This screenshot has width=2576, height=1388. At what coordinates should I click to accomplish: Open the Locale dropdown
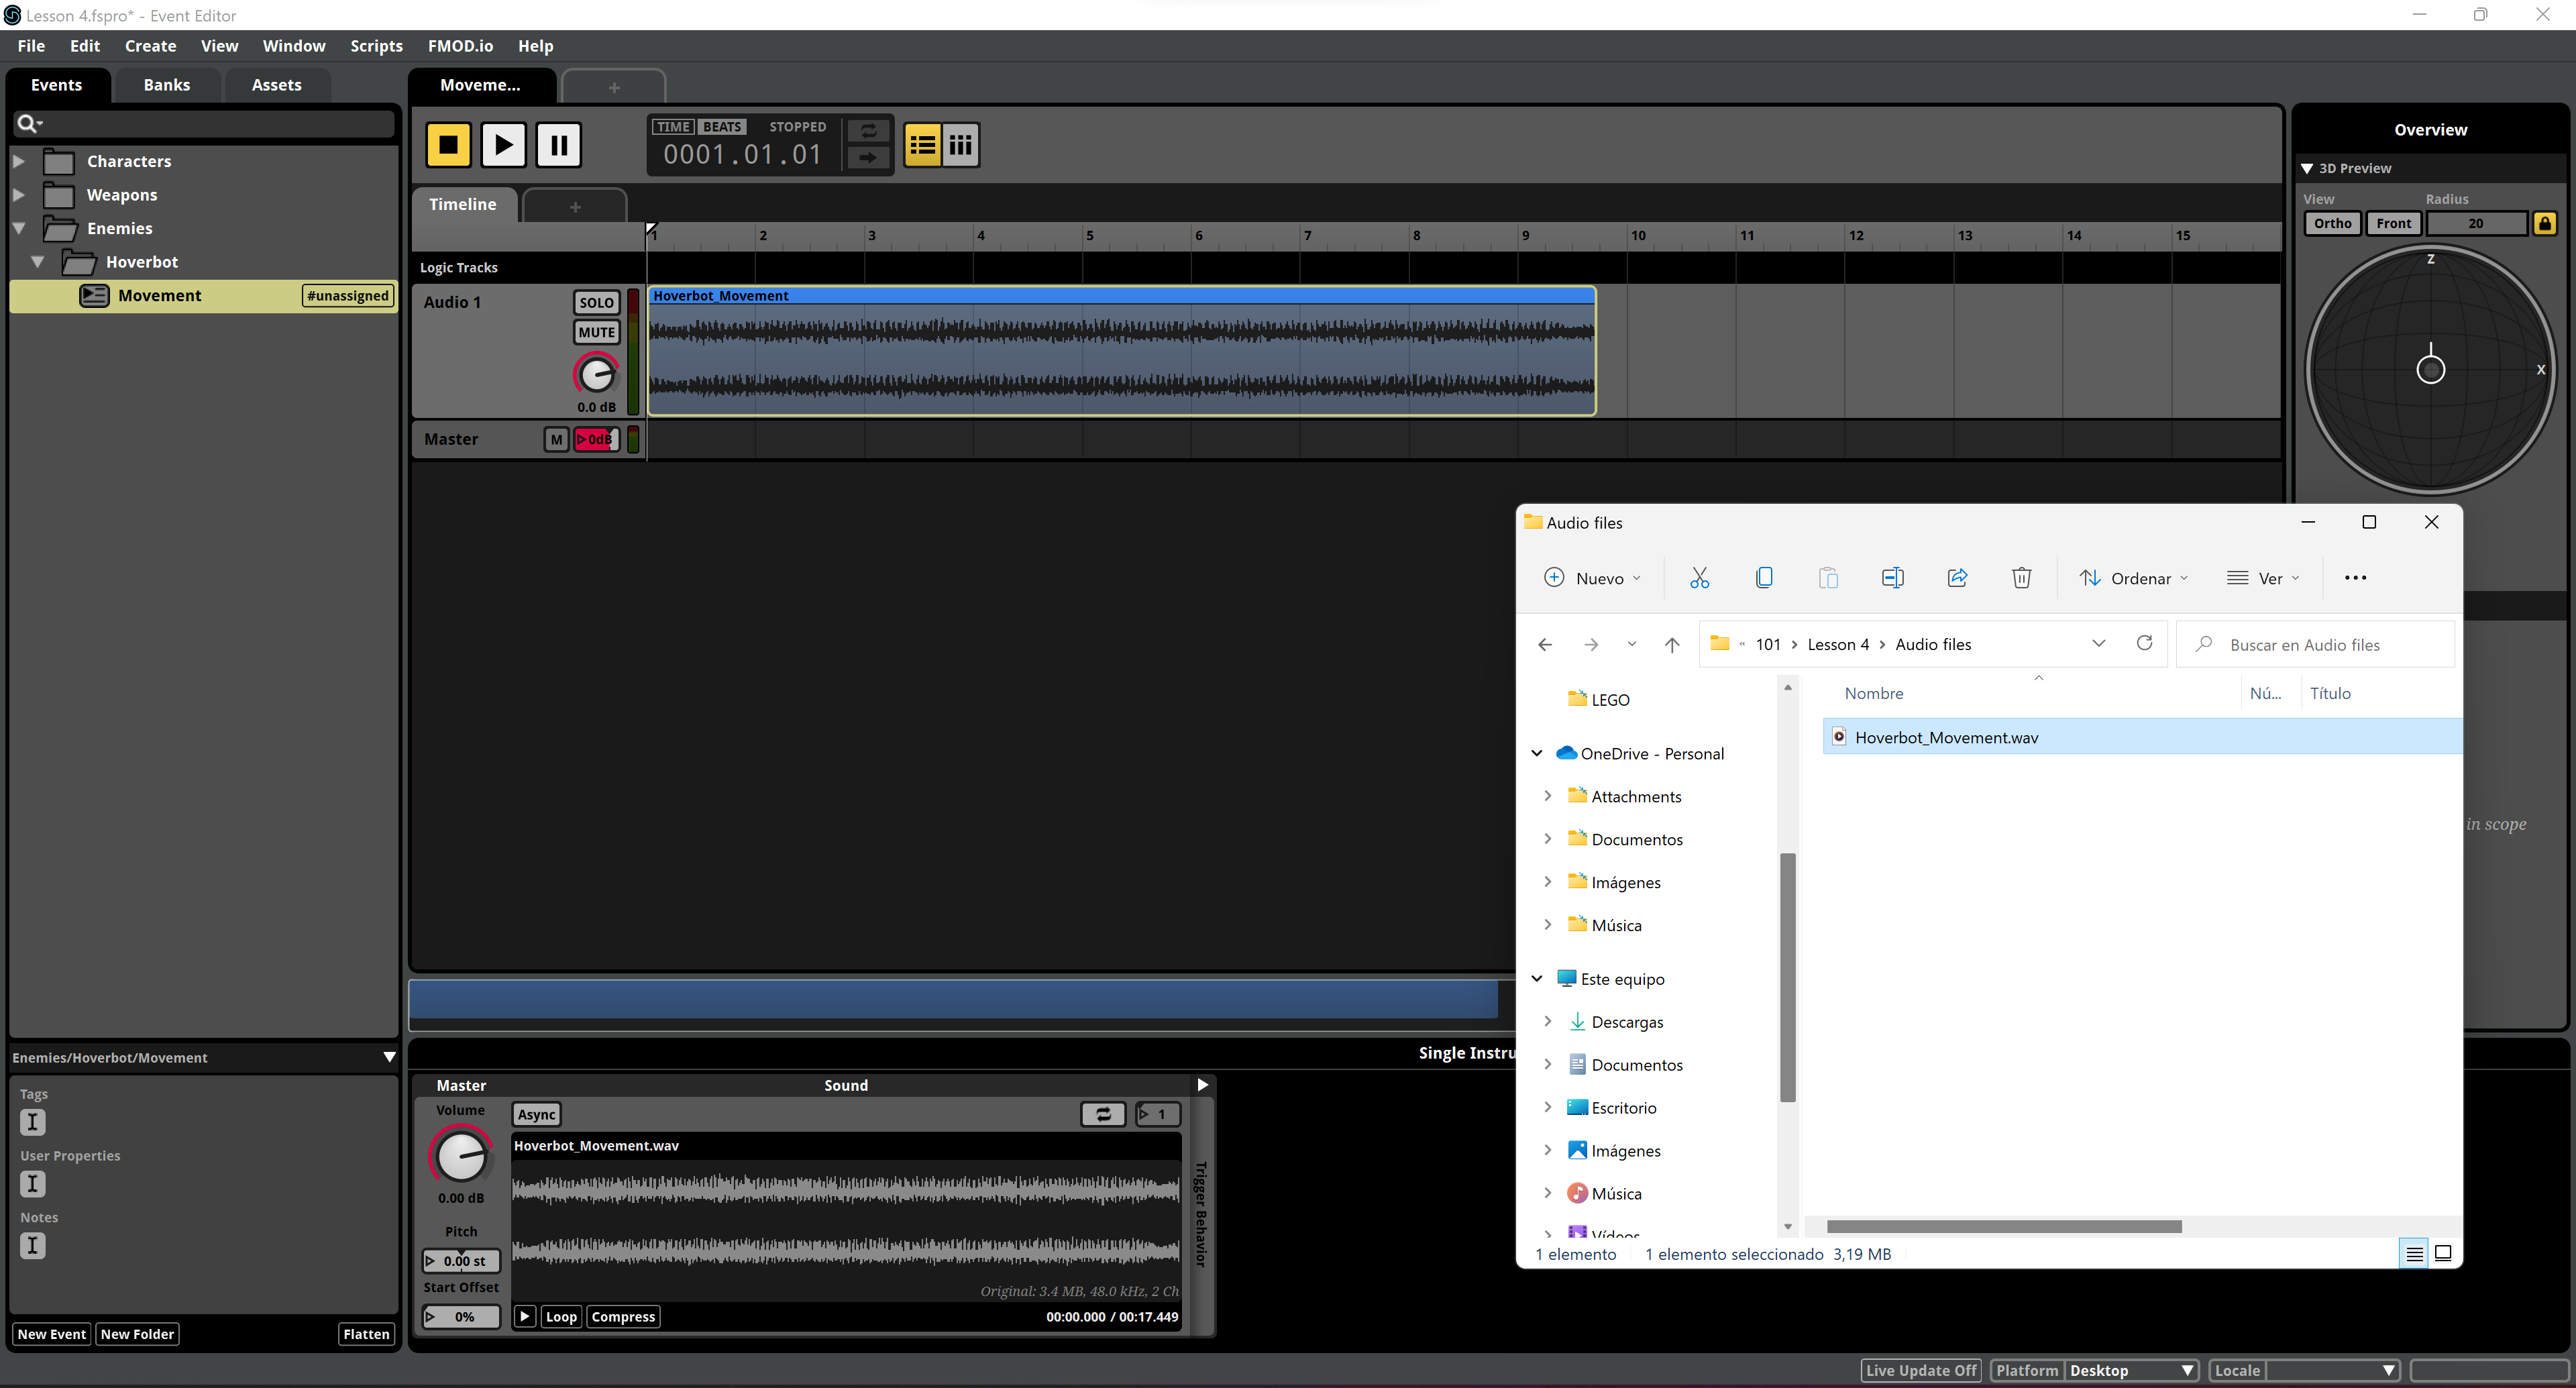pyautogui.click(x=2332, y=1370)
